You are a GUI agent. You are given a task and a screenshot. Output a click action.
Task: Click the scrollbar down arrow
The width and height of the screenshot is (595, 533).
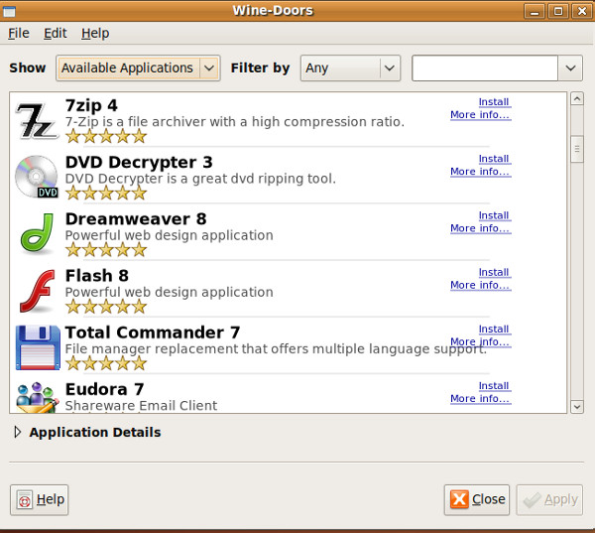577,407
